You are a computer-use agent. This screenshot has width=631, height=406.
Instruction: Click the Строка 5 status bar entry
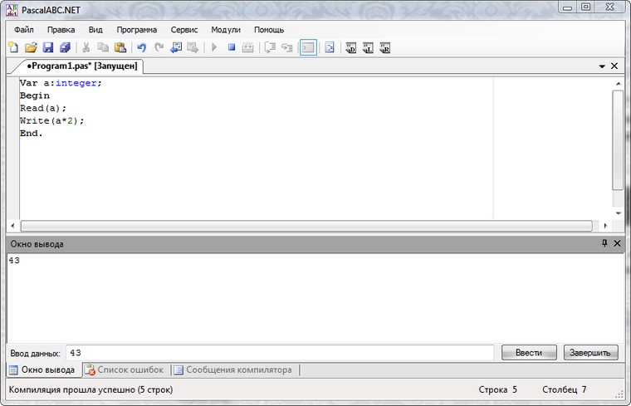(498, 389)
